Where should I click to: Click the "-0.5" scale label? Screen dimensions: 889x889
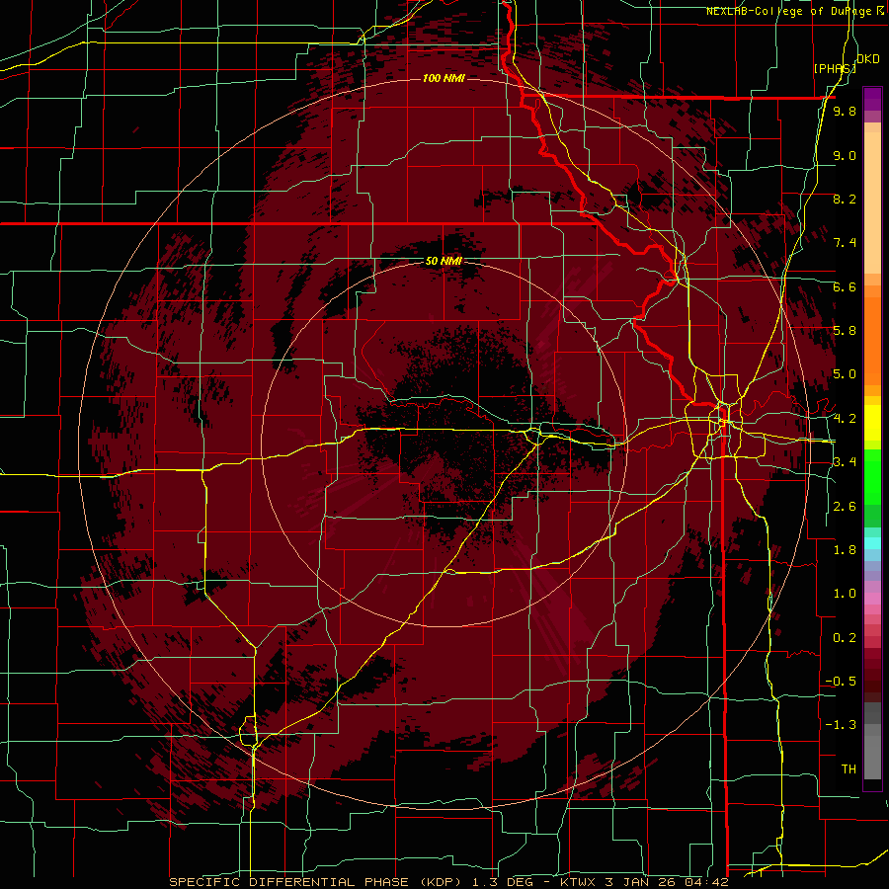[x=841, y=682]
